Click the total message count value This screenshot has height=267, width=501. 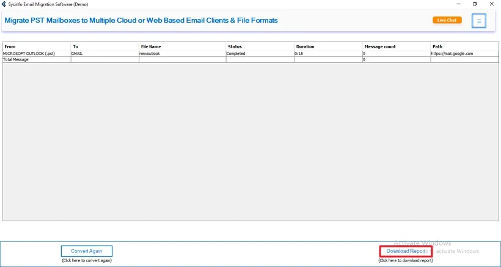pyautogui.click(x=397, y=60)
